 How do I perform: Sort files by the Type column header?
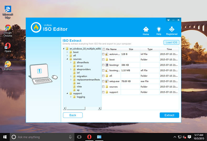(x=150, y=49)
